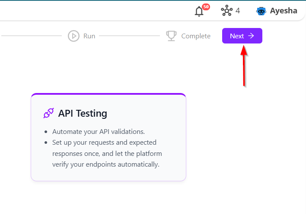
Task: Click the number 4 beside nodes icon
Action: [238, 11]
